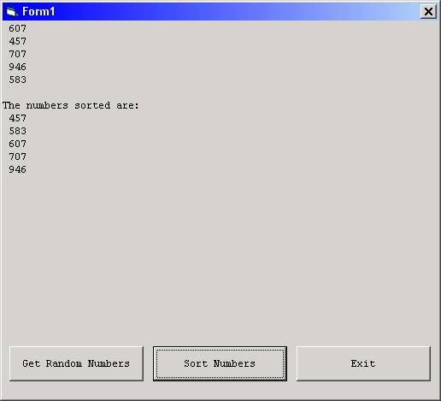Viewport: 441px width, 401px height.
Task: Pick 946 at the end of the sorted list
Action: click(x=17, y=169)
